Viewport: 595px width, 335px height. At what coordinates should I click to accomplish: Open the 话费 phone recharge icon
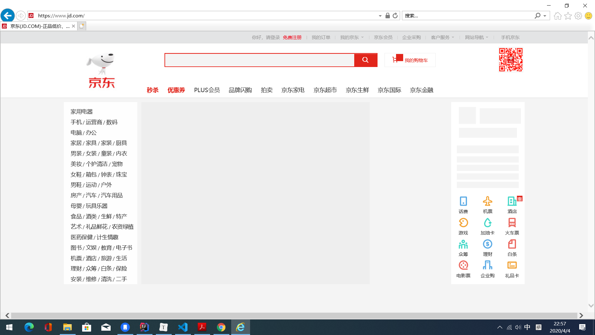click(x=463, y=202)
